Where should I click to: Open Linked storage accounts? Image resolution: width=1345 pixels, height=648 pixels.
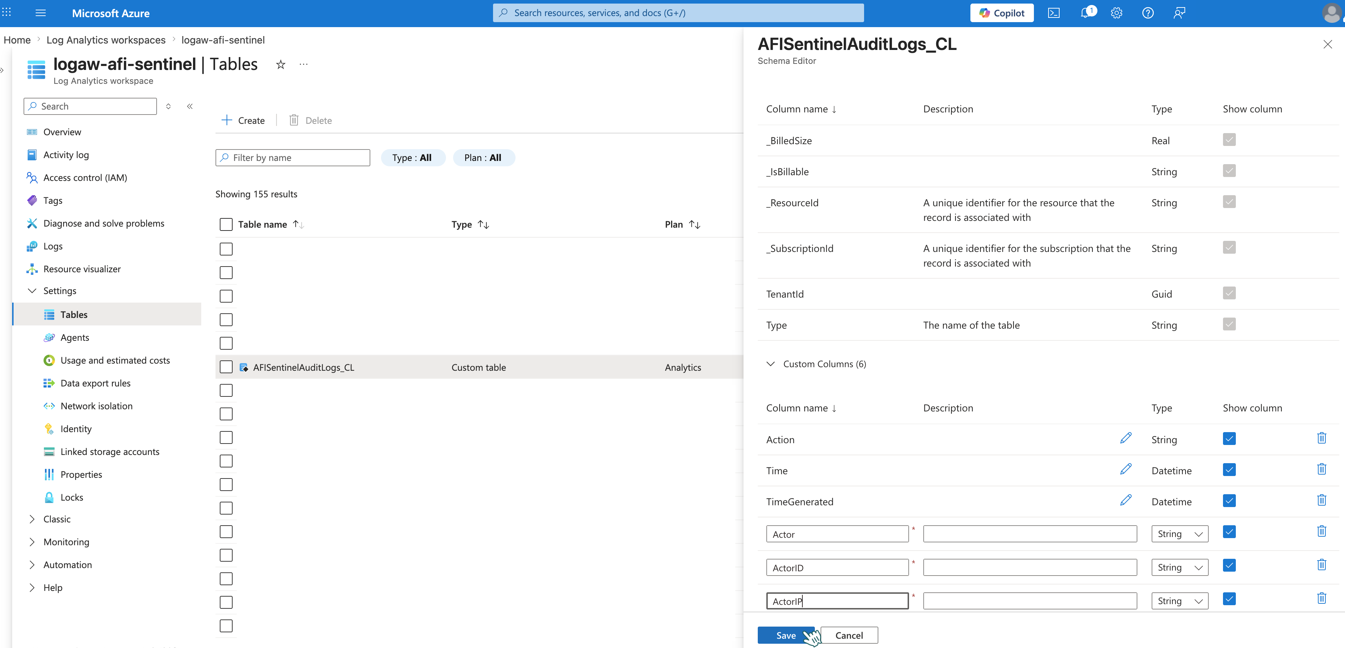(110, 452)
